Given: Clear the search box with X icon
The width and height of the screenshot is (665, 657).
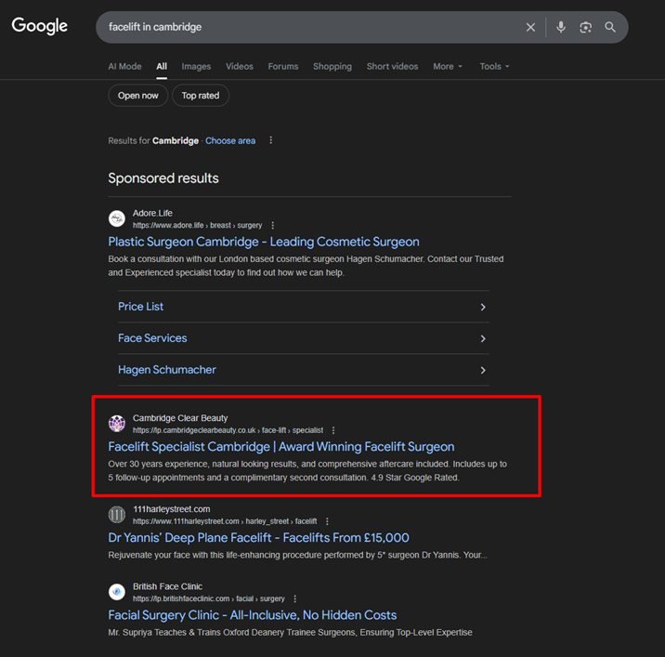Looking at the screenshot, I should (530, 27).
